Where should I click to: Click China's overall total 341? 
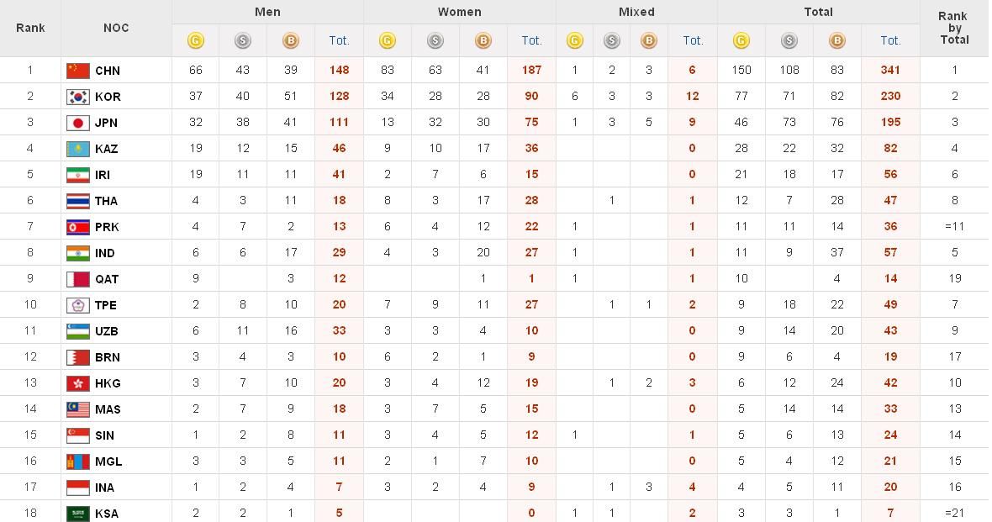coord(890,71)
